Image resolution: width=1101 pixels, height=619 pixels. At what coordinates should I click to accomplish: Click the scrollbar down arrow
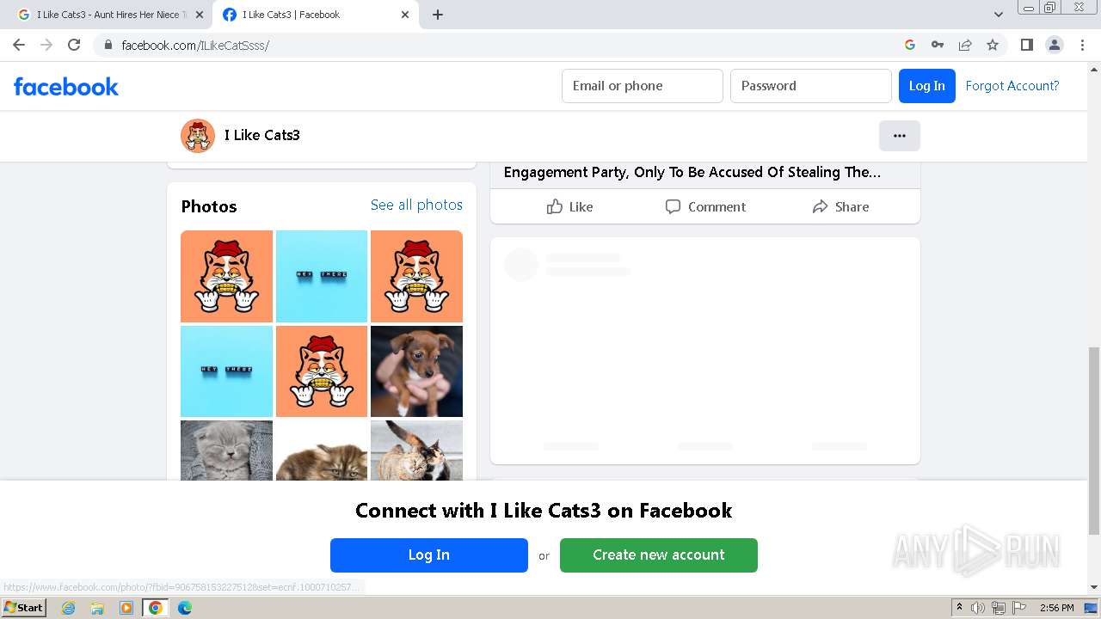pos(1094,587)
